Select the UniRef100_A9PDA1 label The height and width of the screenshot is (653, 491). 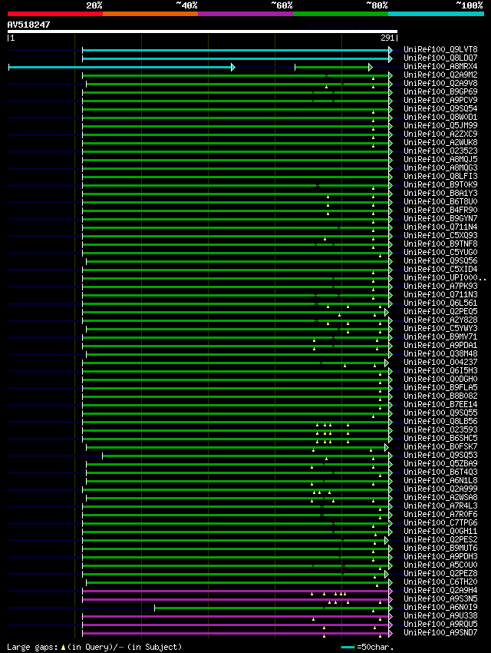point(440,345)
